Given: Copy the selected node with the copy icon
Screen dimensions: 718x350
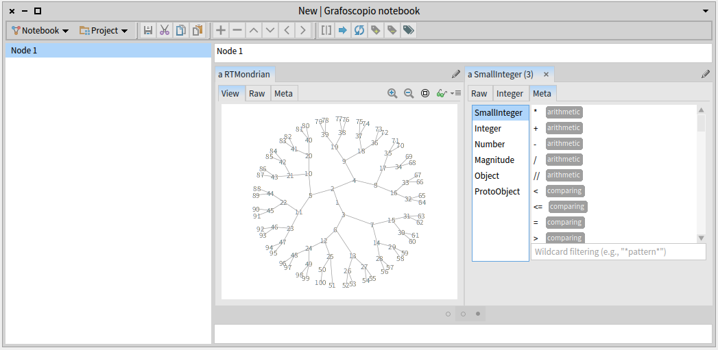Looking at the screenshot, I should (x=181, y=31).
